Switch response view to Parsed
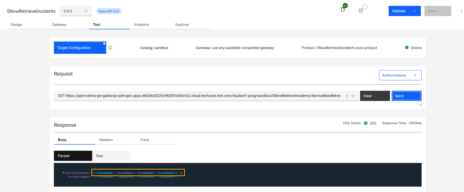This screenshot has width=464, height=192. point(73,156)
